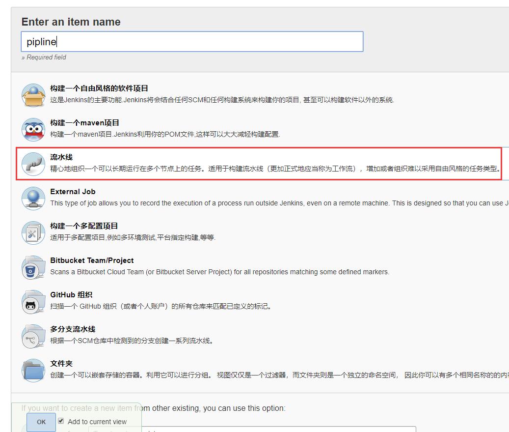Click the blue folder icon
Screen dimensions: 509x432
point(33,371)
